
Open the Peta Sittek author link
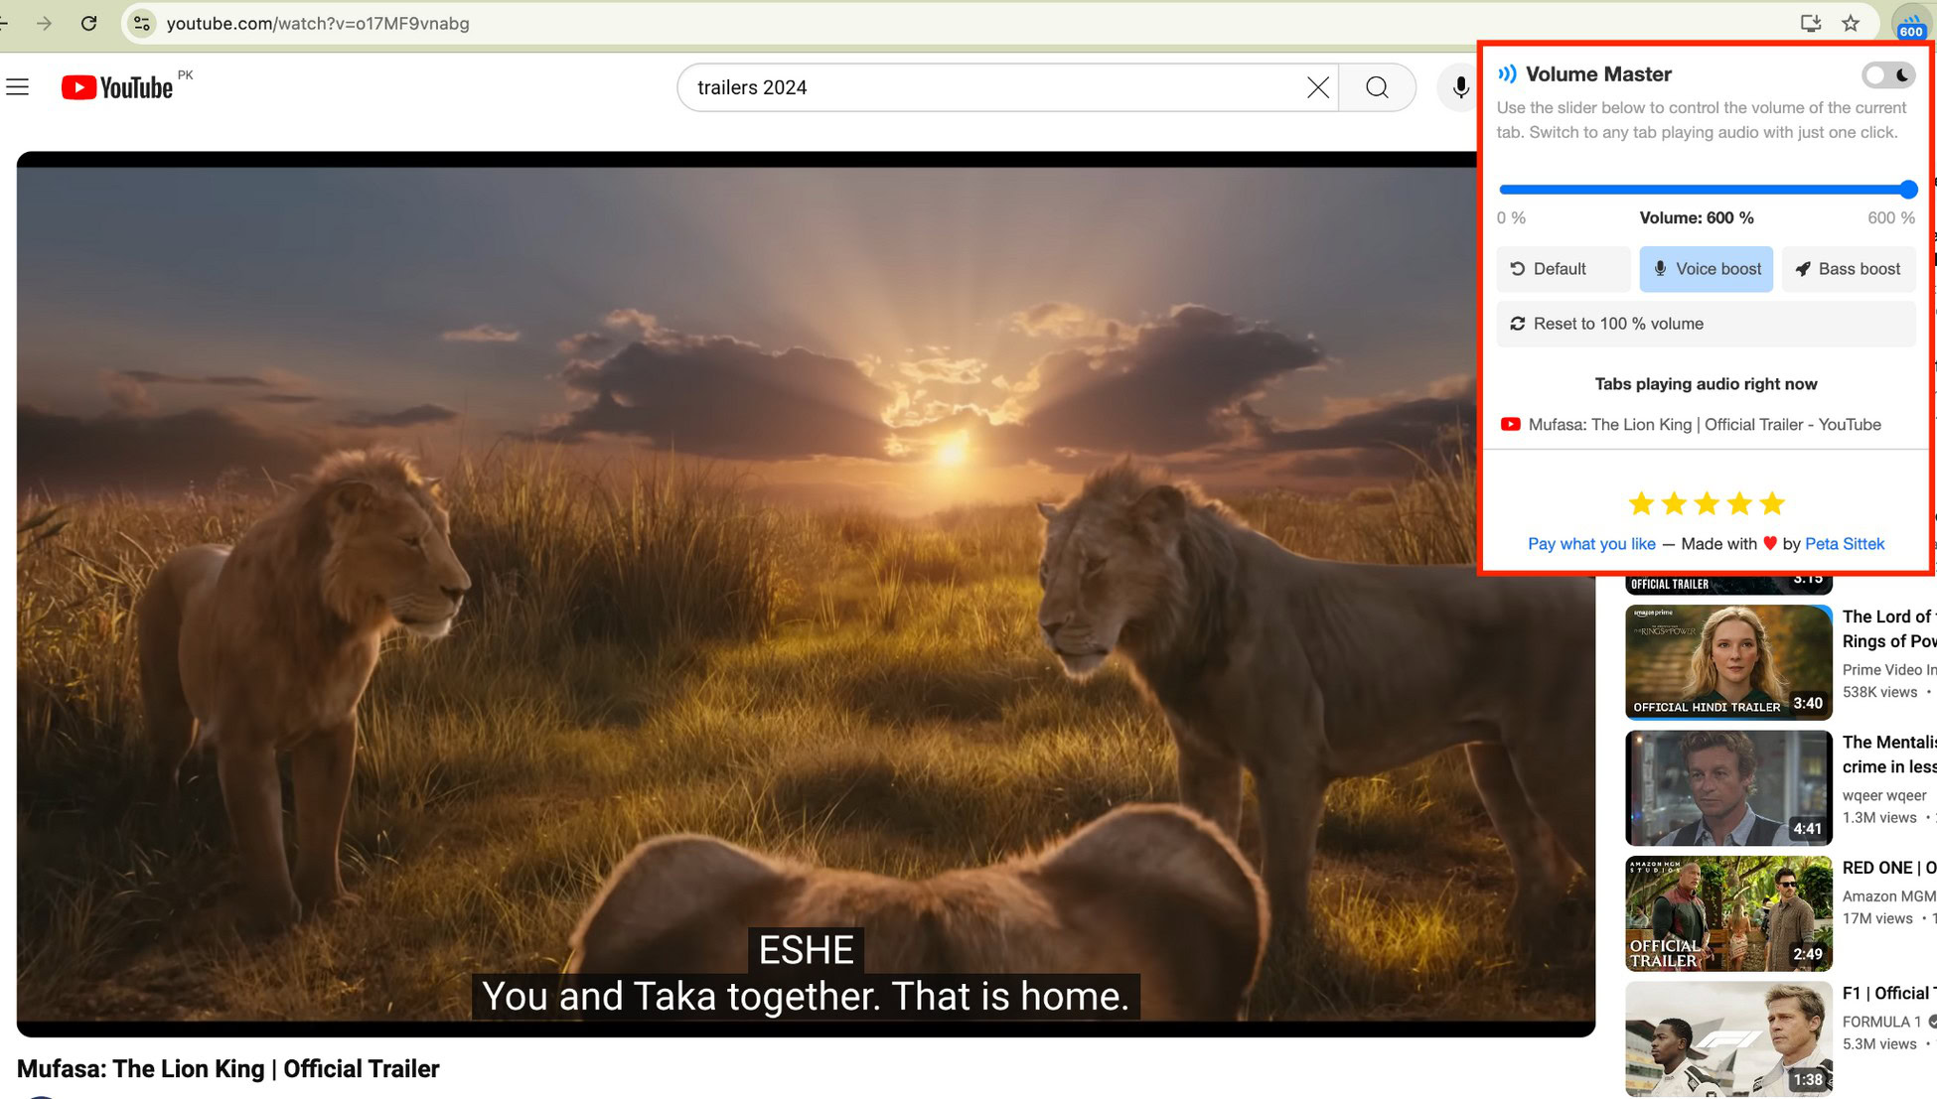tap(1844, 543)
